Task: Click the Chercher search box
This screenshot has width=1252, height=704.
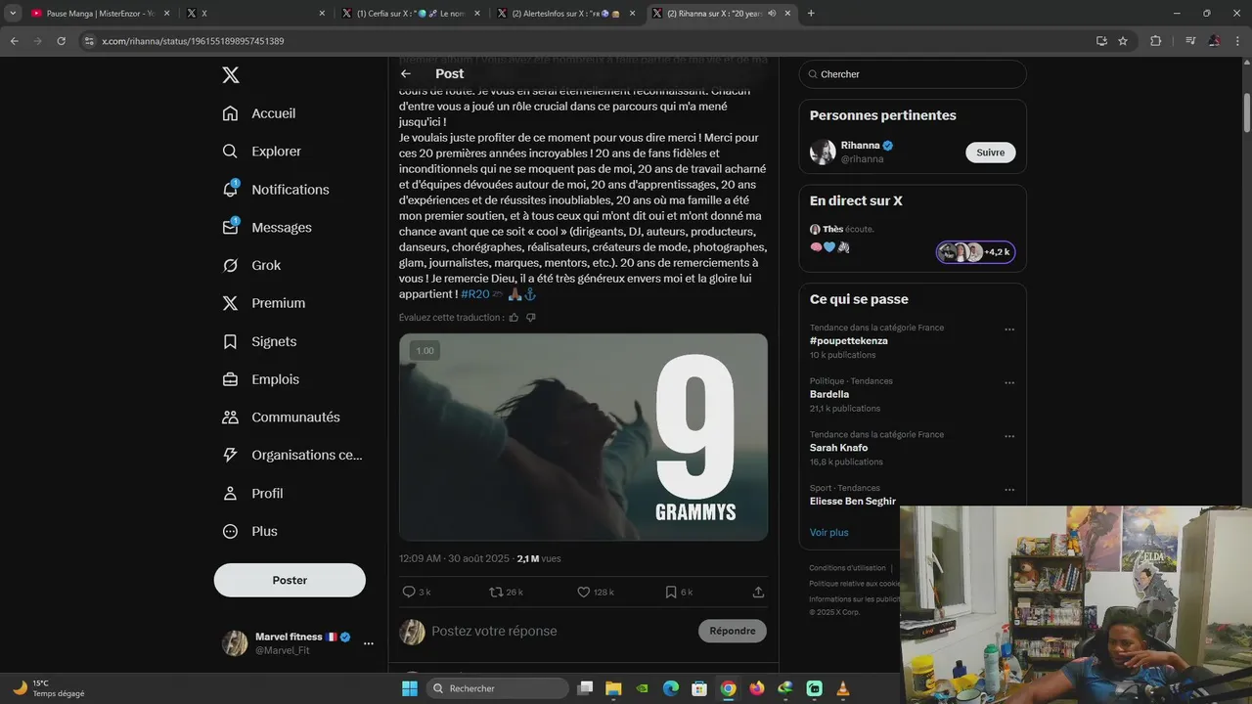Action: pos(913,74)
